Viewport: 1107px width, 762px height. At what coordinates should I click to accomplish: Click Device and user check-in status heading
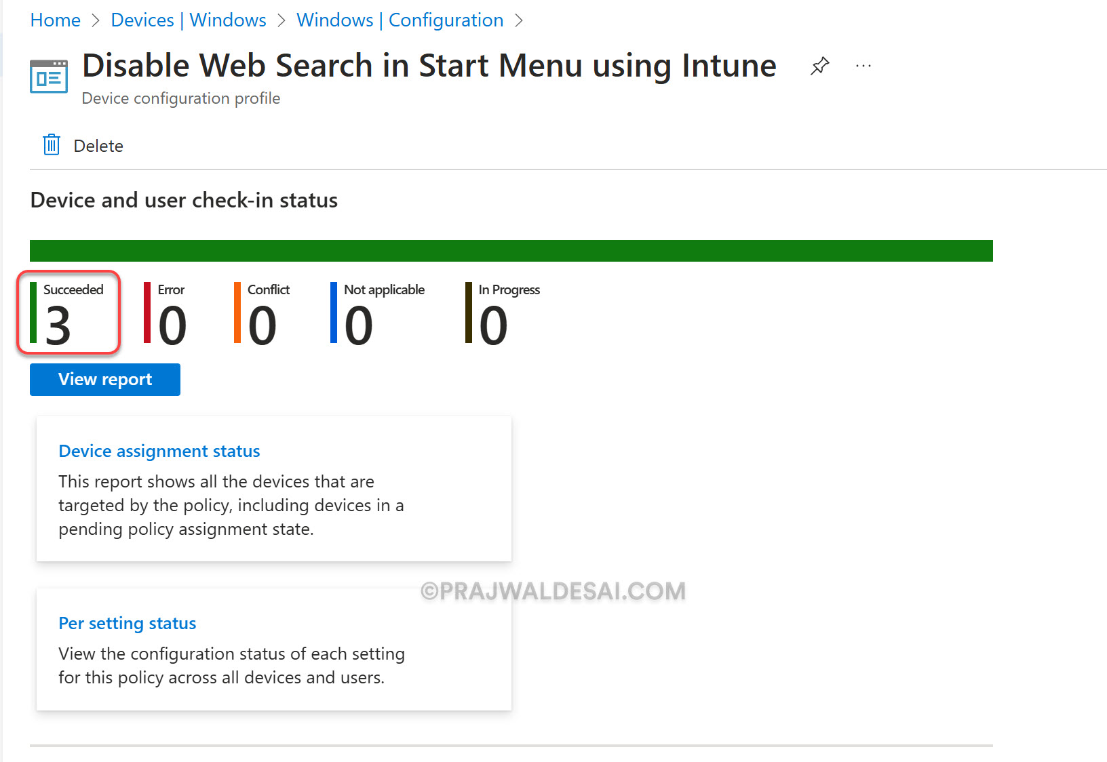[x=184, y=201]
